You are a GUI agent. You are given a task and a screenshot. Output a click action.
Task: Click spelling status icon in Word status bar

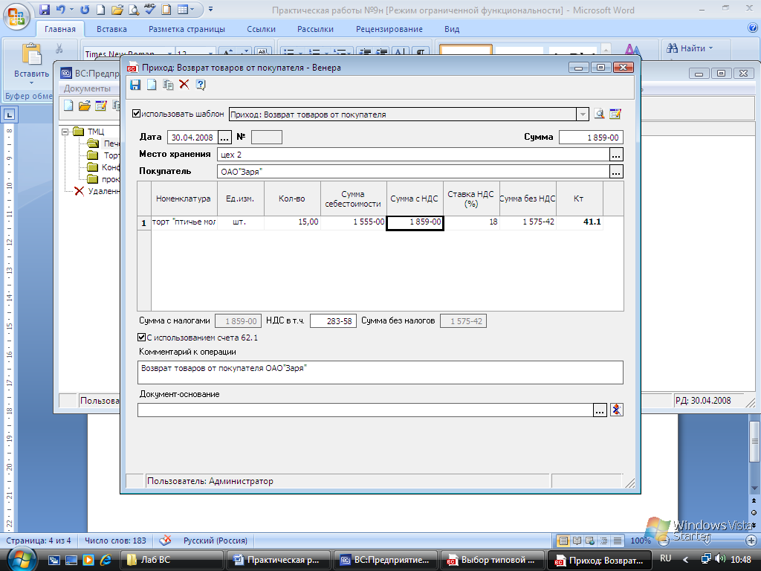tap(165, 540)
